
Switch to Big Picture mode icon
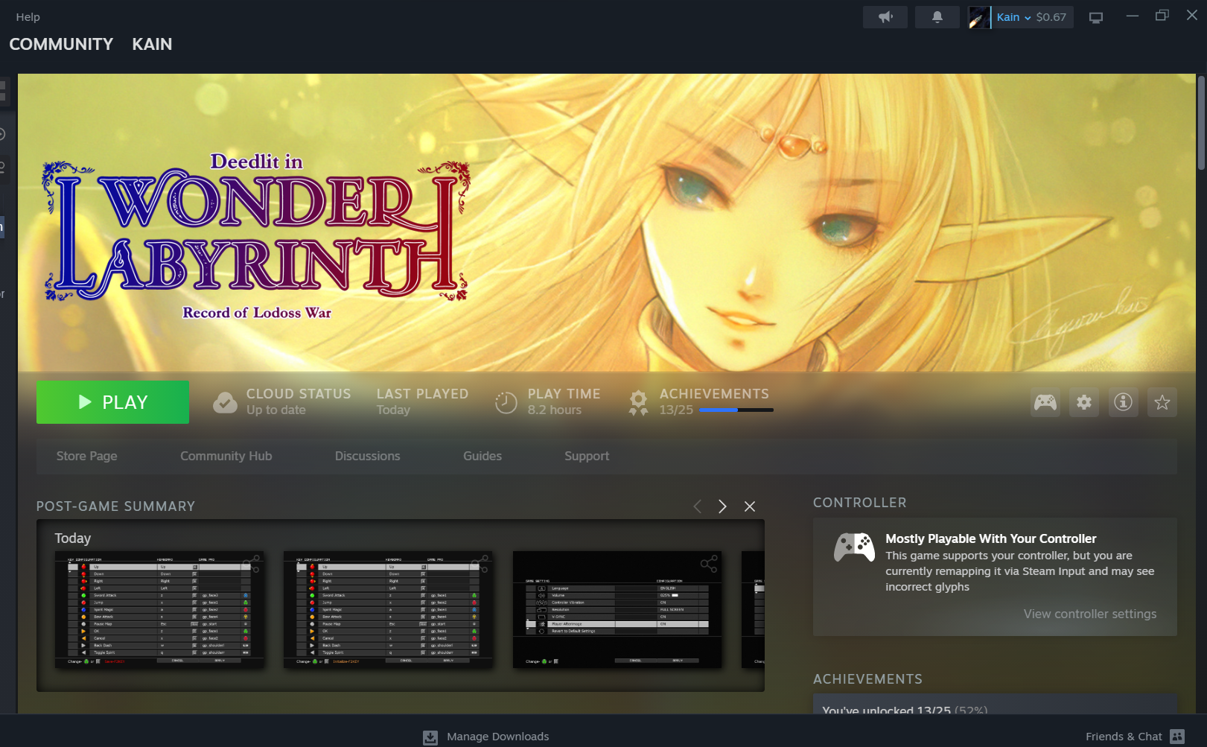(1096, 17)
